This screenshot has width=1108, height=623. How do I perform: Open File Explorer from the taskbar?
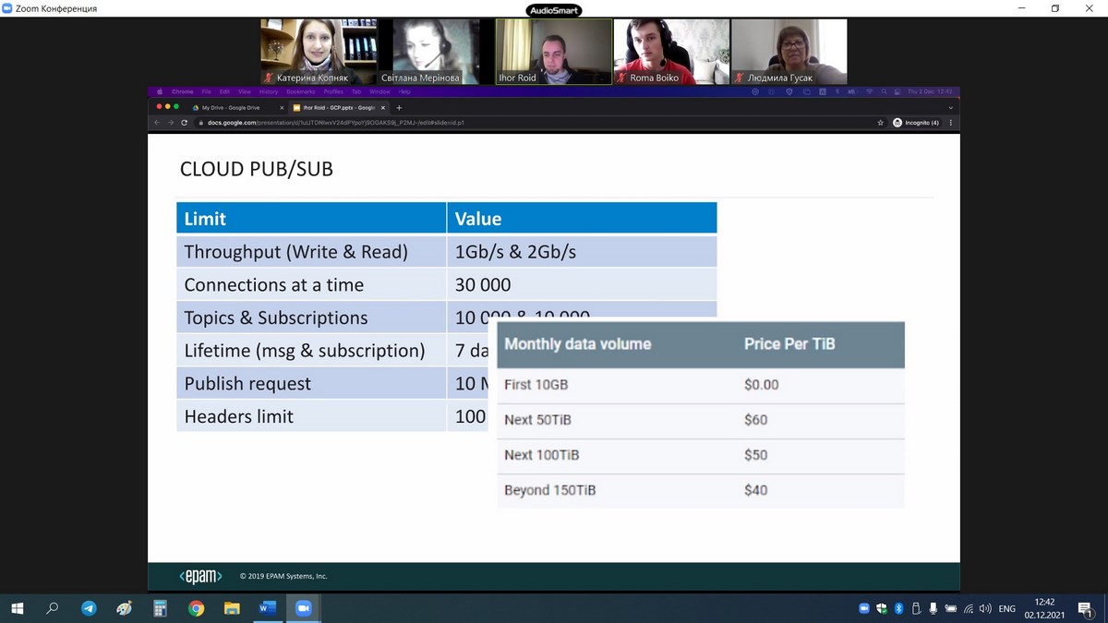pos(232,608)
